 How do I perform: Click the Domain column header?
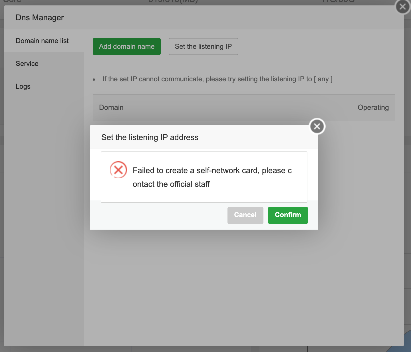click(x=111, y=108)
